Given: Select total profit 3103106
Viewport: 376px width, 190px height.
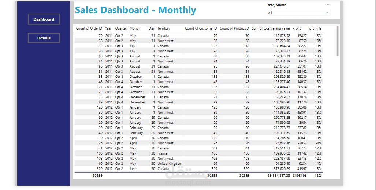Looking at the screenshot, I should point(300,176).
